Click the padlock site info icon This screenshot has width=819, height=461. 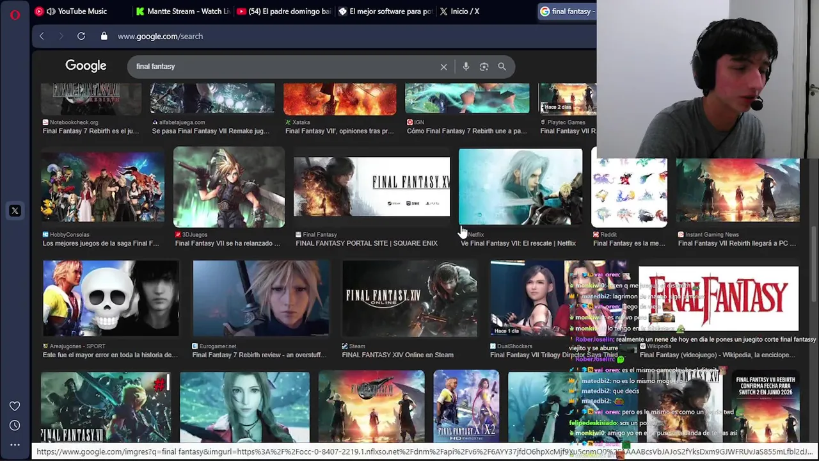coord(104,36)
